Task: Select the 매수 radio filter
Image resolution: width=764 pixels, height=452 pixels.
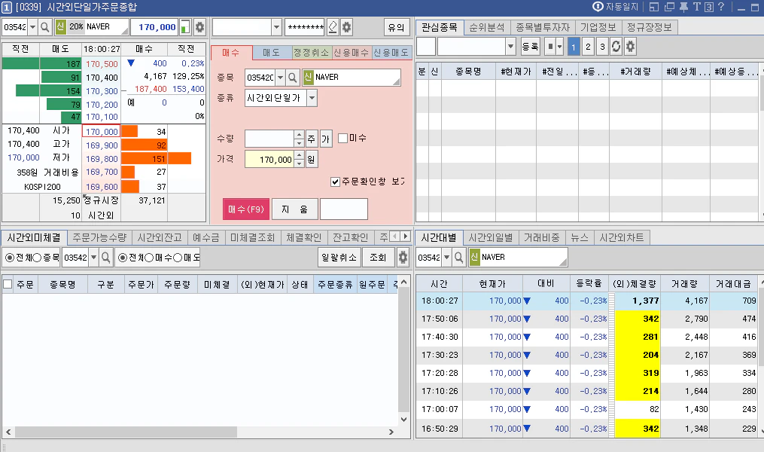Action: coord(150,258)
